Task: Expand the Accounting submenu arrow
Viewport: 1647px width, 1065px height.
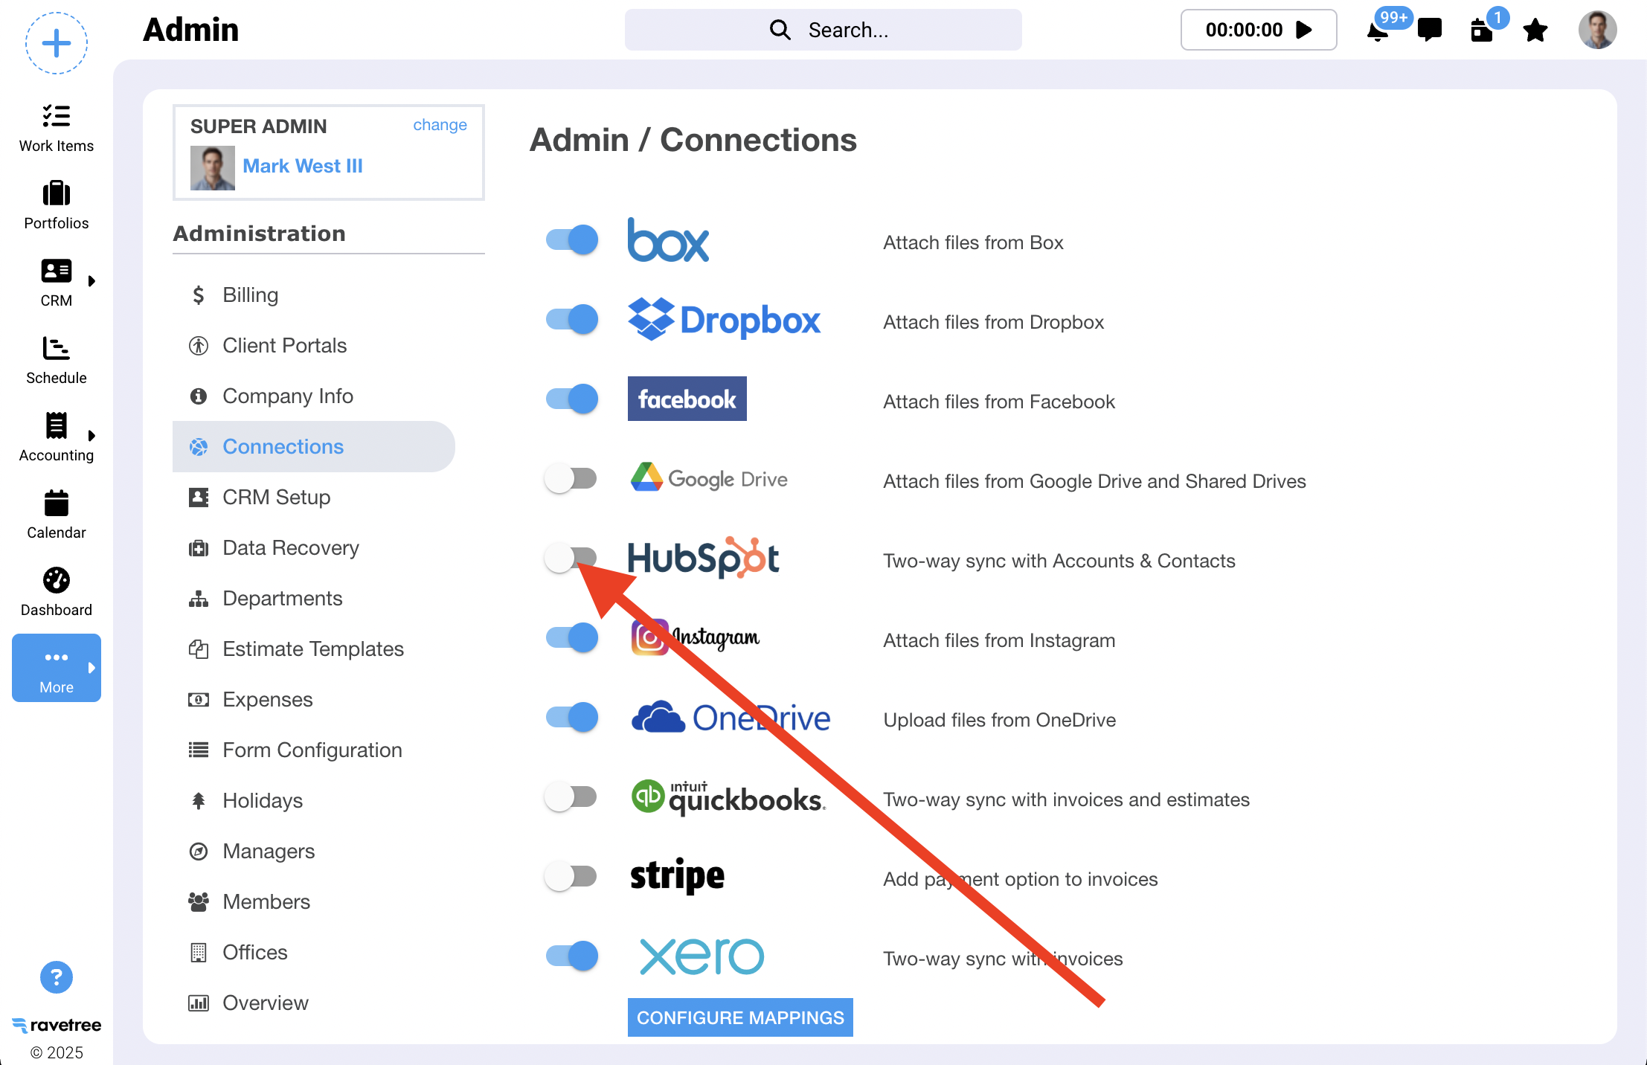Action: (91, 436)
